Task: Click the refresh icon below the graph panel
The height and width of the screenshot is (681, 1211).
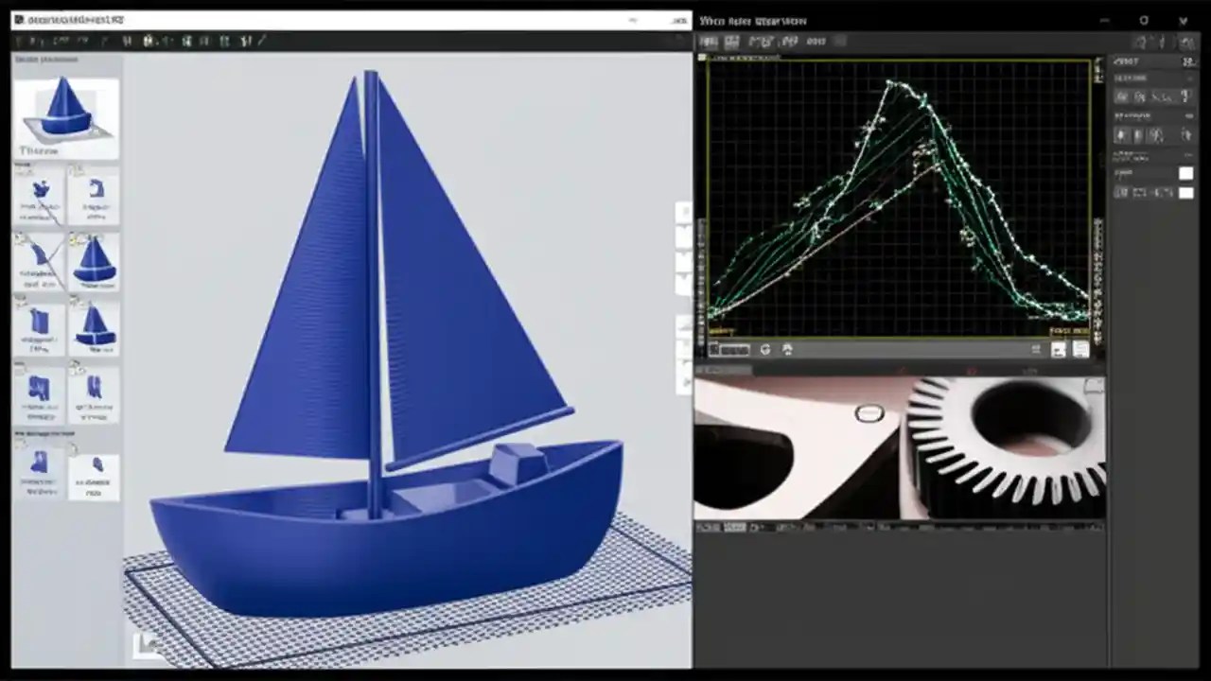Action: (x=764, y=349)
